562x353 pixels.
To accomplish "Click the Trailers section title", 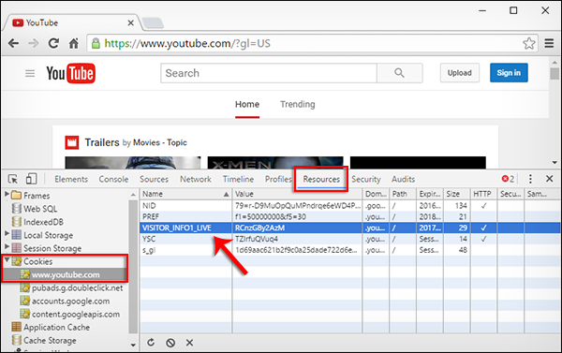I will click(102, 142).
